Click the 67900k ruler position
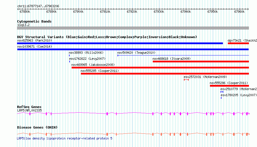257x147 pixels. point(78,12)
